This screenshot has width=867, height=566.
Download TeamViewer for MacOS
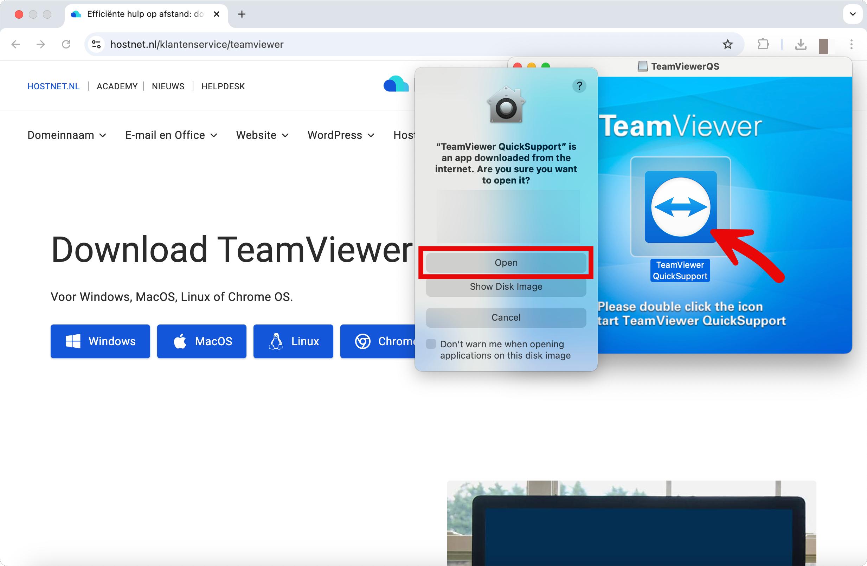coord(201,341)
